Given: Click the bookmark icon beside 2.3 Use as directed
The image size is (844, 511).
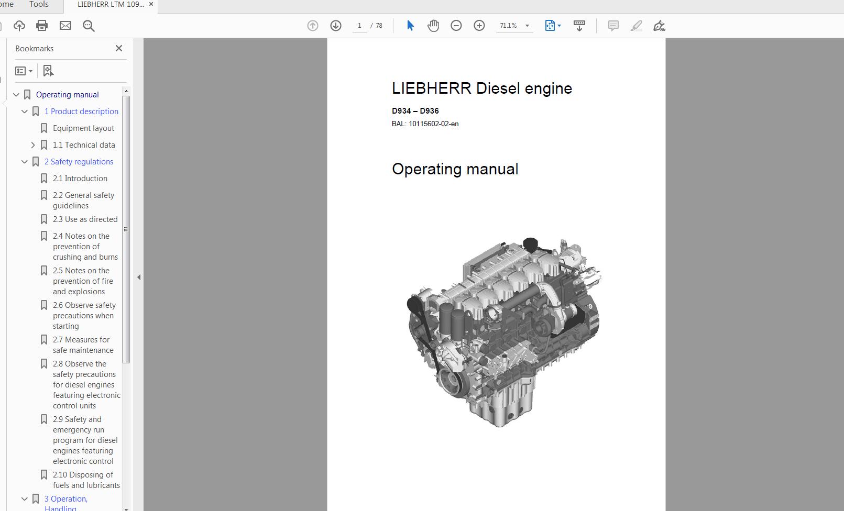Looking at the screenshot, I should pyautogui.click(x=44, y=219).
